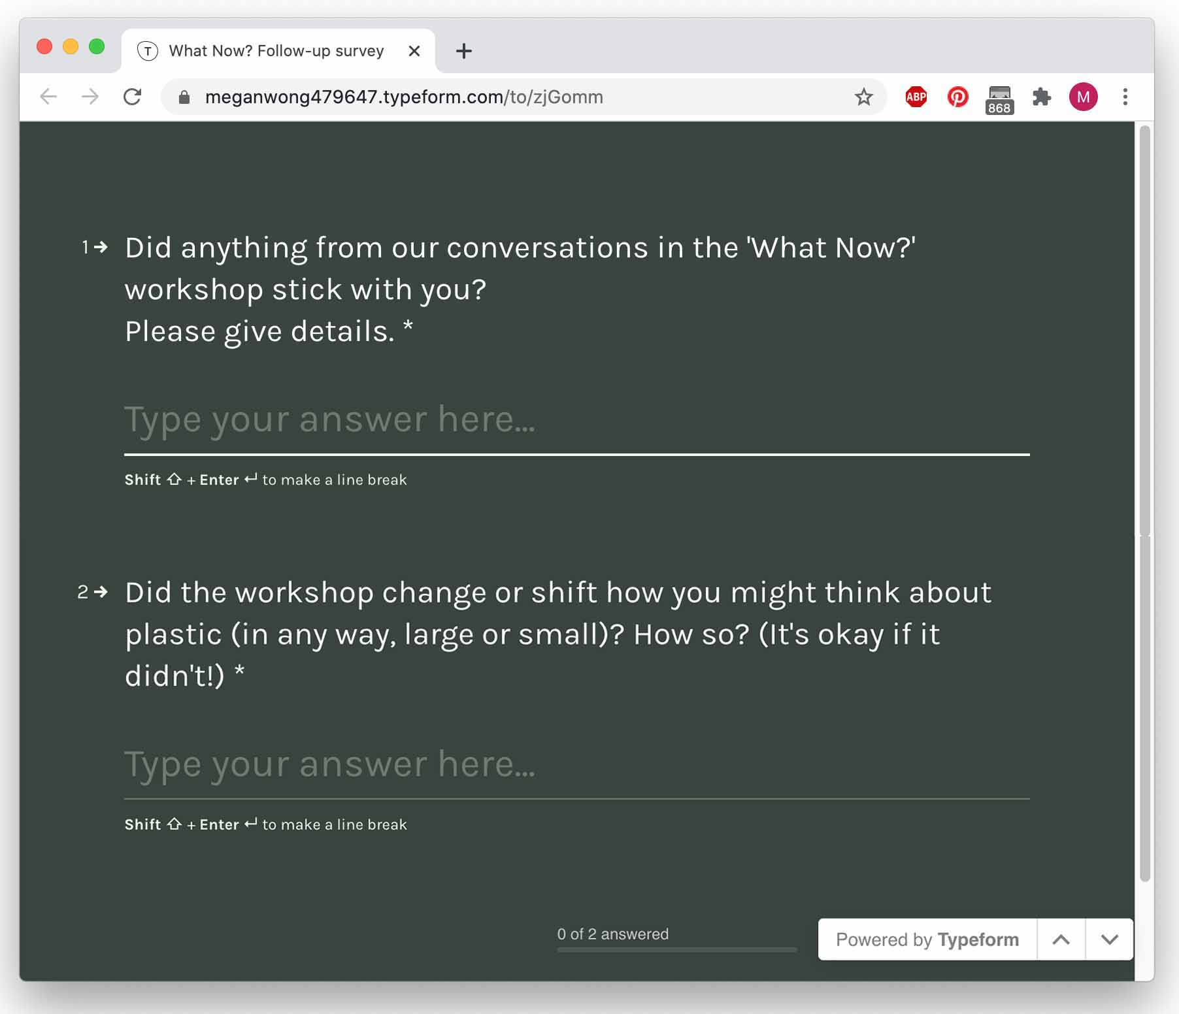
Task: Type in question 1 answer field
Action: tap(576, 419)
